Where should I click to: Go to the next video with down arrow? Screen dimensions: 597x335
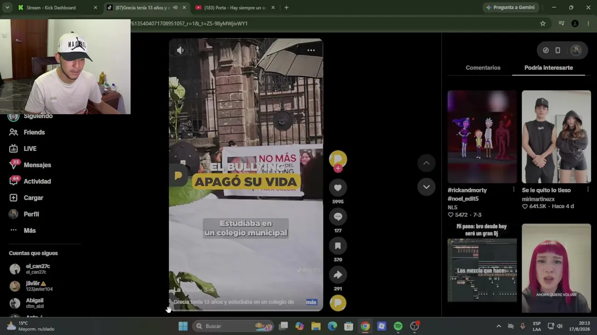point(426,187)
